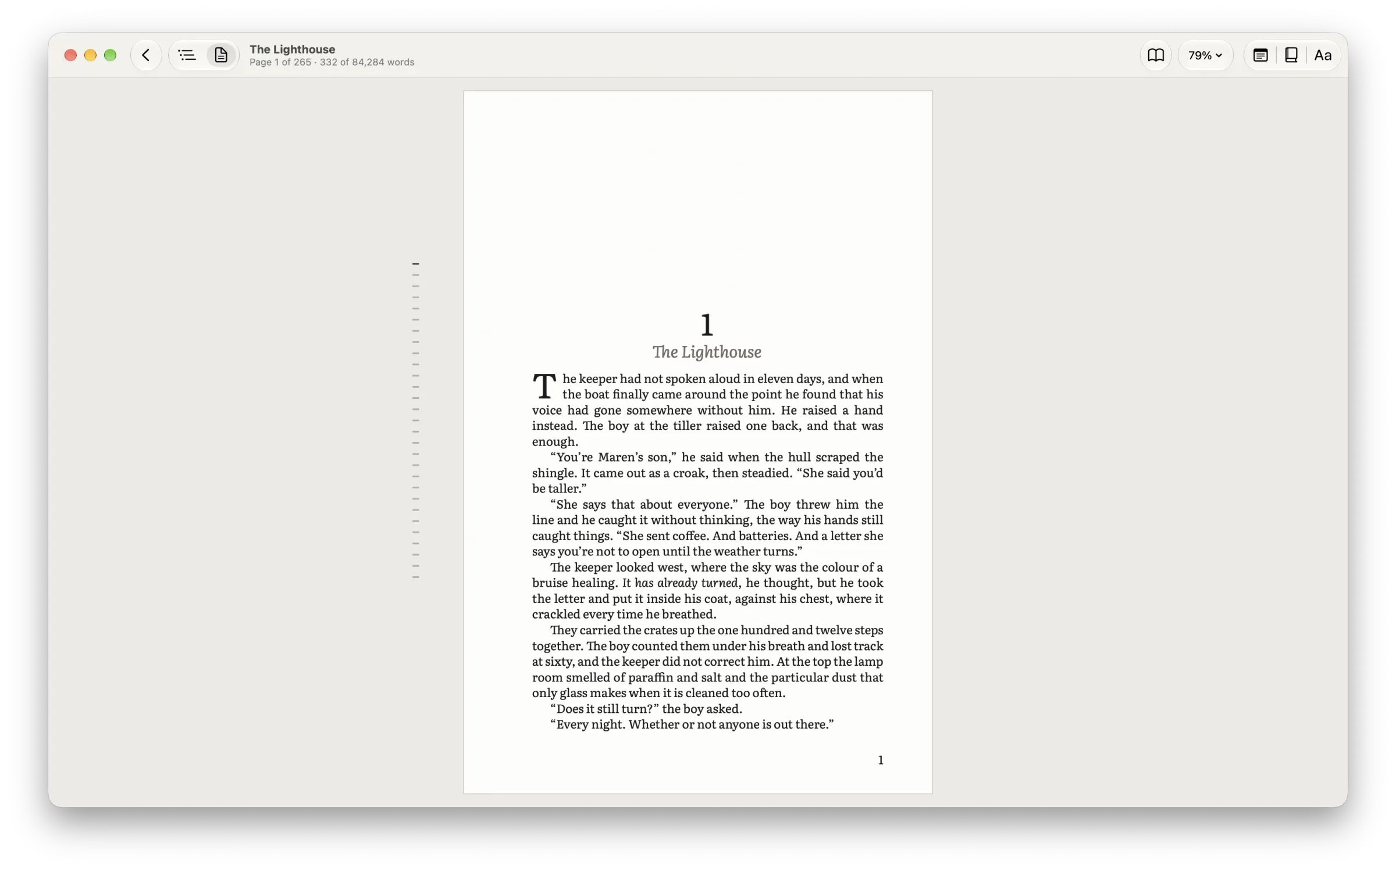Click the line starting “Every night.
Image resolution: width=1396 pixels, height=871 pixels.
coord(692,724)
